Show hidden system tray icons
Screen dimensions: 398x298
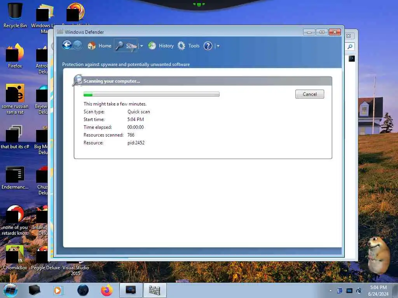pyautogui.click(x=330, y=291)
